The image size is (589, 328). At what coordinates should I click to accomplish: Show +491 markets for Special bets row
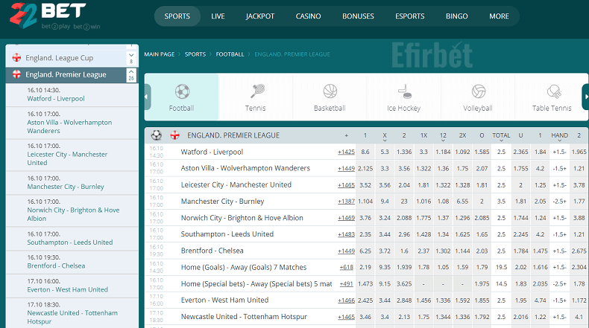(x=347, y=284)
